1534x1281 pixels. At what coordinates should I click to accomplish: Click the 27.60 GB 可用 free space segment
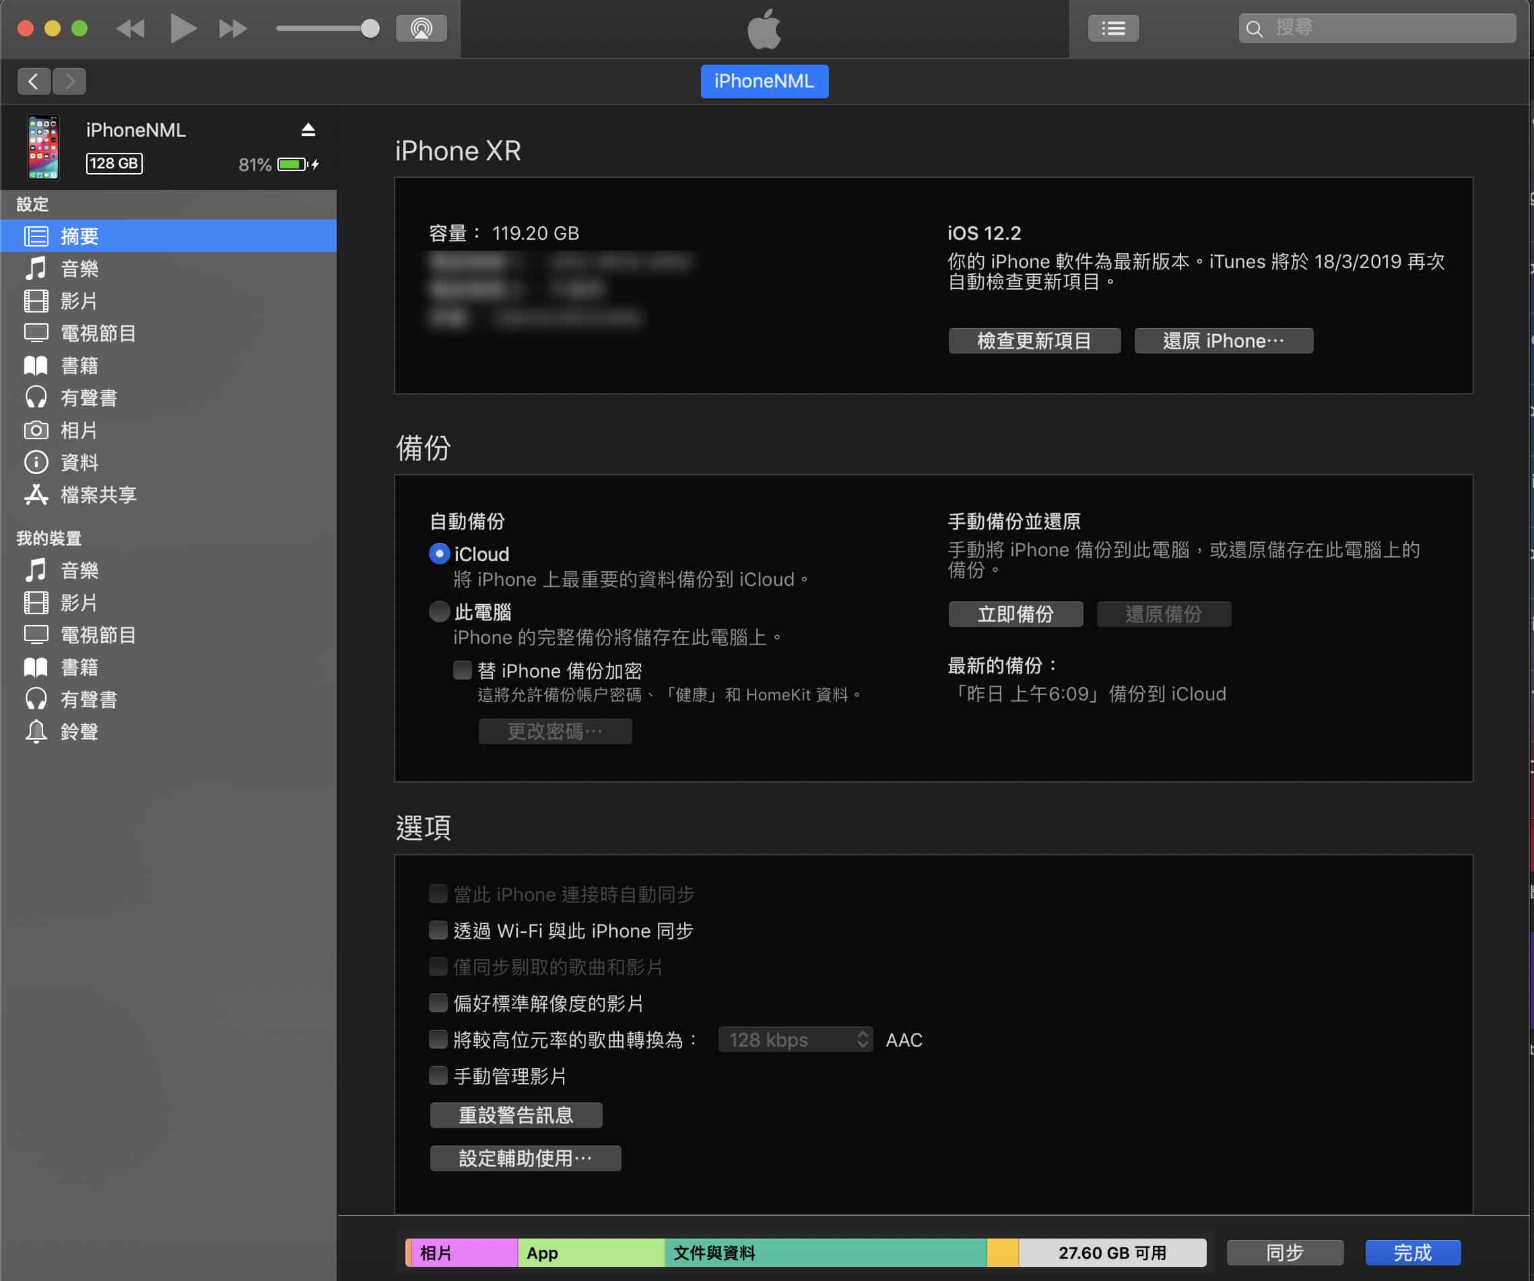(x=1112, y=1253)
